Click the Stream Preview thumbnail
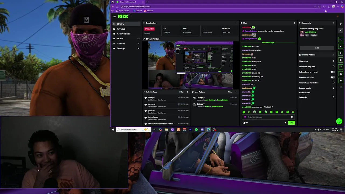Image resolution: width=345 pixels, height=194 pixels. (191, 65)
